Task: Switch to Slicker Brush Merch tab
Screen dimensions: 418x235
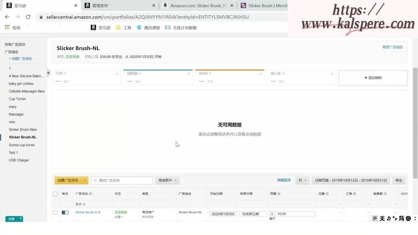Action: tap(263, 5)
